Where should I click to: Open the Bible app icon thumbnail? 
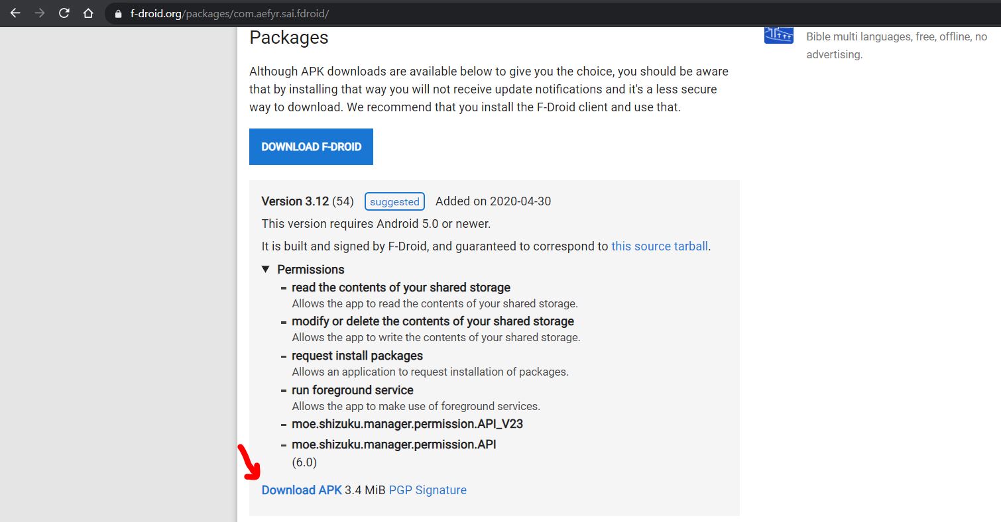point(779,36)
